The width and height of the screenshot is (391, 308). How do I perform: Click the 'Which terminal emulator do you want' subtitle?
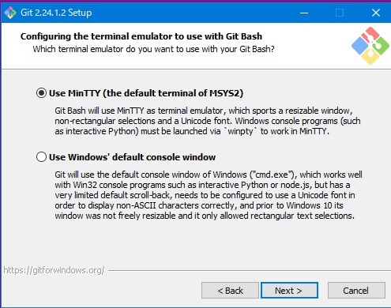click(153, 49)
